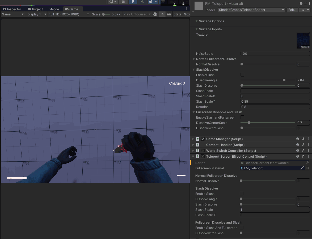Open help for Teleport Screen Effect Control
Viewport: 312px width, 239px height.
(298, 156)
